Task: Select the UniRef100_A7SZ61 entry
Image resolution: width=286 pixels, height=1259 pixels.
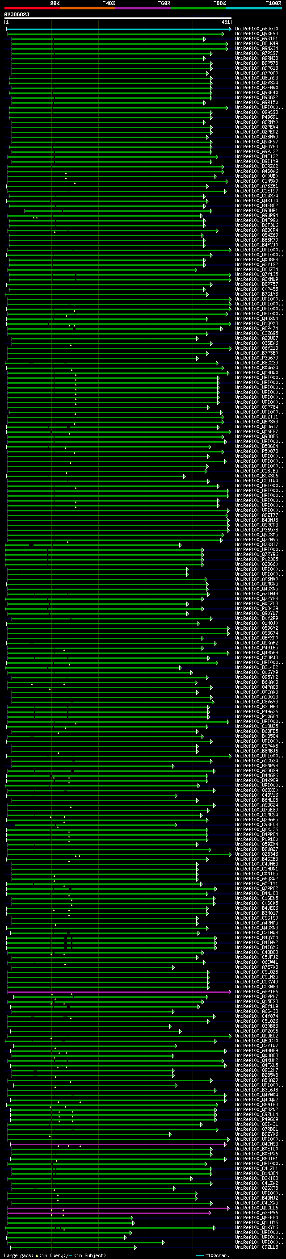Action: pos(257,186)
